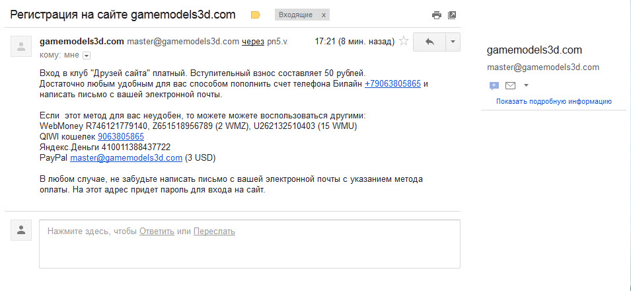Expand recipient details arrow next to мне
Image resolution: width=631 pixels, height=291 pixels.
click(x=87, y=55)
